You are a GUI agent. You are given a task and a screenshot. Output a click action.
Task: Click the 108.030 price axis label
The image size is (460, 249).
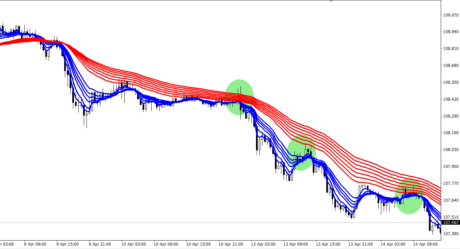point(451,150)
